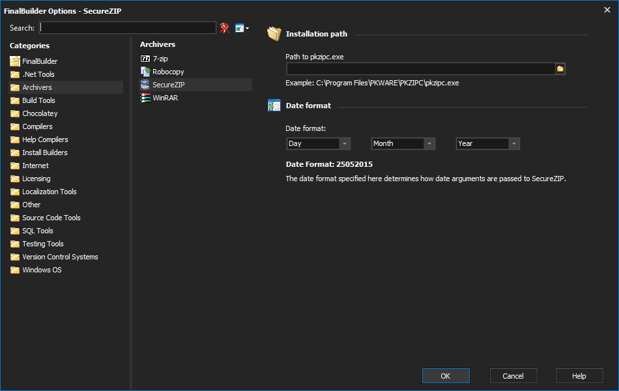Select the Compilers category label
Image resolution: width=619 pixels, height=391 pixels.
pyautogui.click(x=38, y=126)
